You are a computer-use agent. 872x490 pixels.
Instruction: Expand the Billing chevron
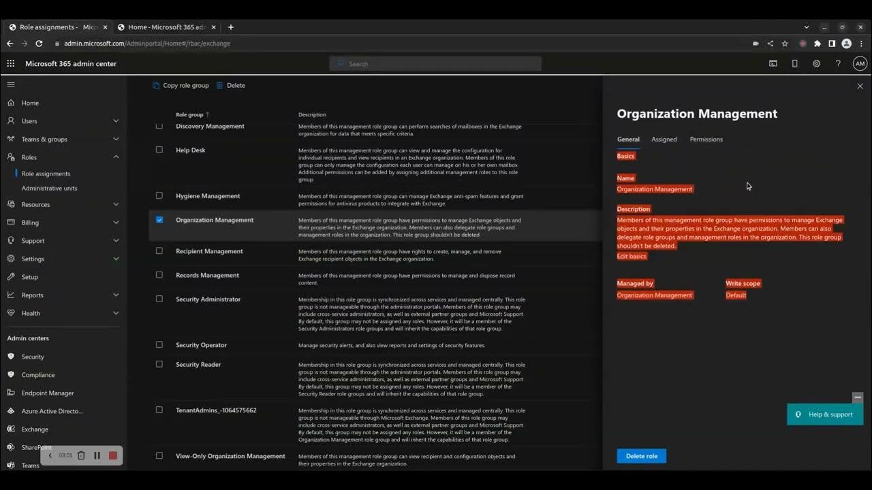116,223
